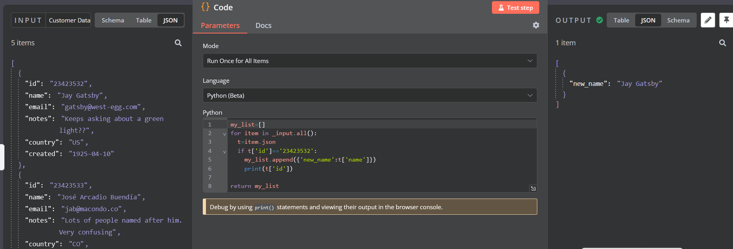Click the green output success checkmark
This screenshot has width=733, height=249.
tap(599, 20)
